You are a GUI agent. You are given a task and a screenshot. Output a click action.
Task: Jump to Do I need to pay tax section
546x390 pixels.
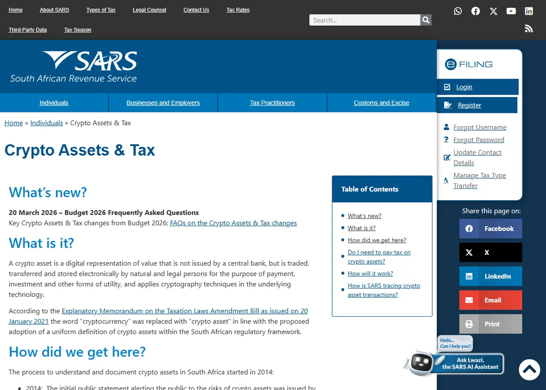click(379, 257)
